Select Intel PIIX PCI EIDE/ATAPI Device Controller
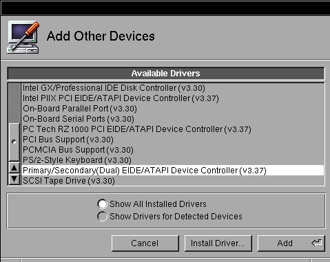This screenshot has width=330, height=262. point(173,98)
